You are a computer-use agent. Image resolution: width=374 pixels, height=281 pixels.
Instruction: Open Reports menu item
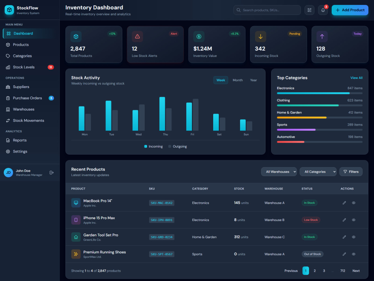(30, 140)
